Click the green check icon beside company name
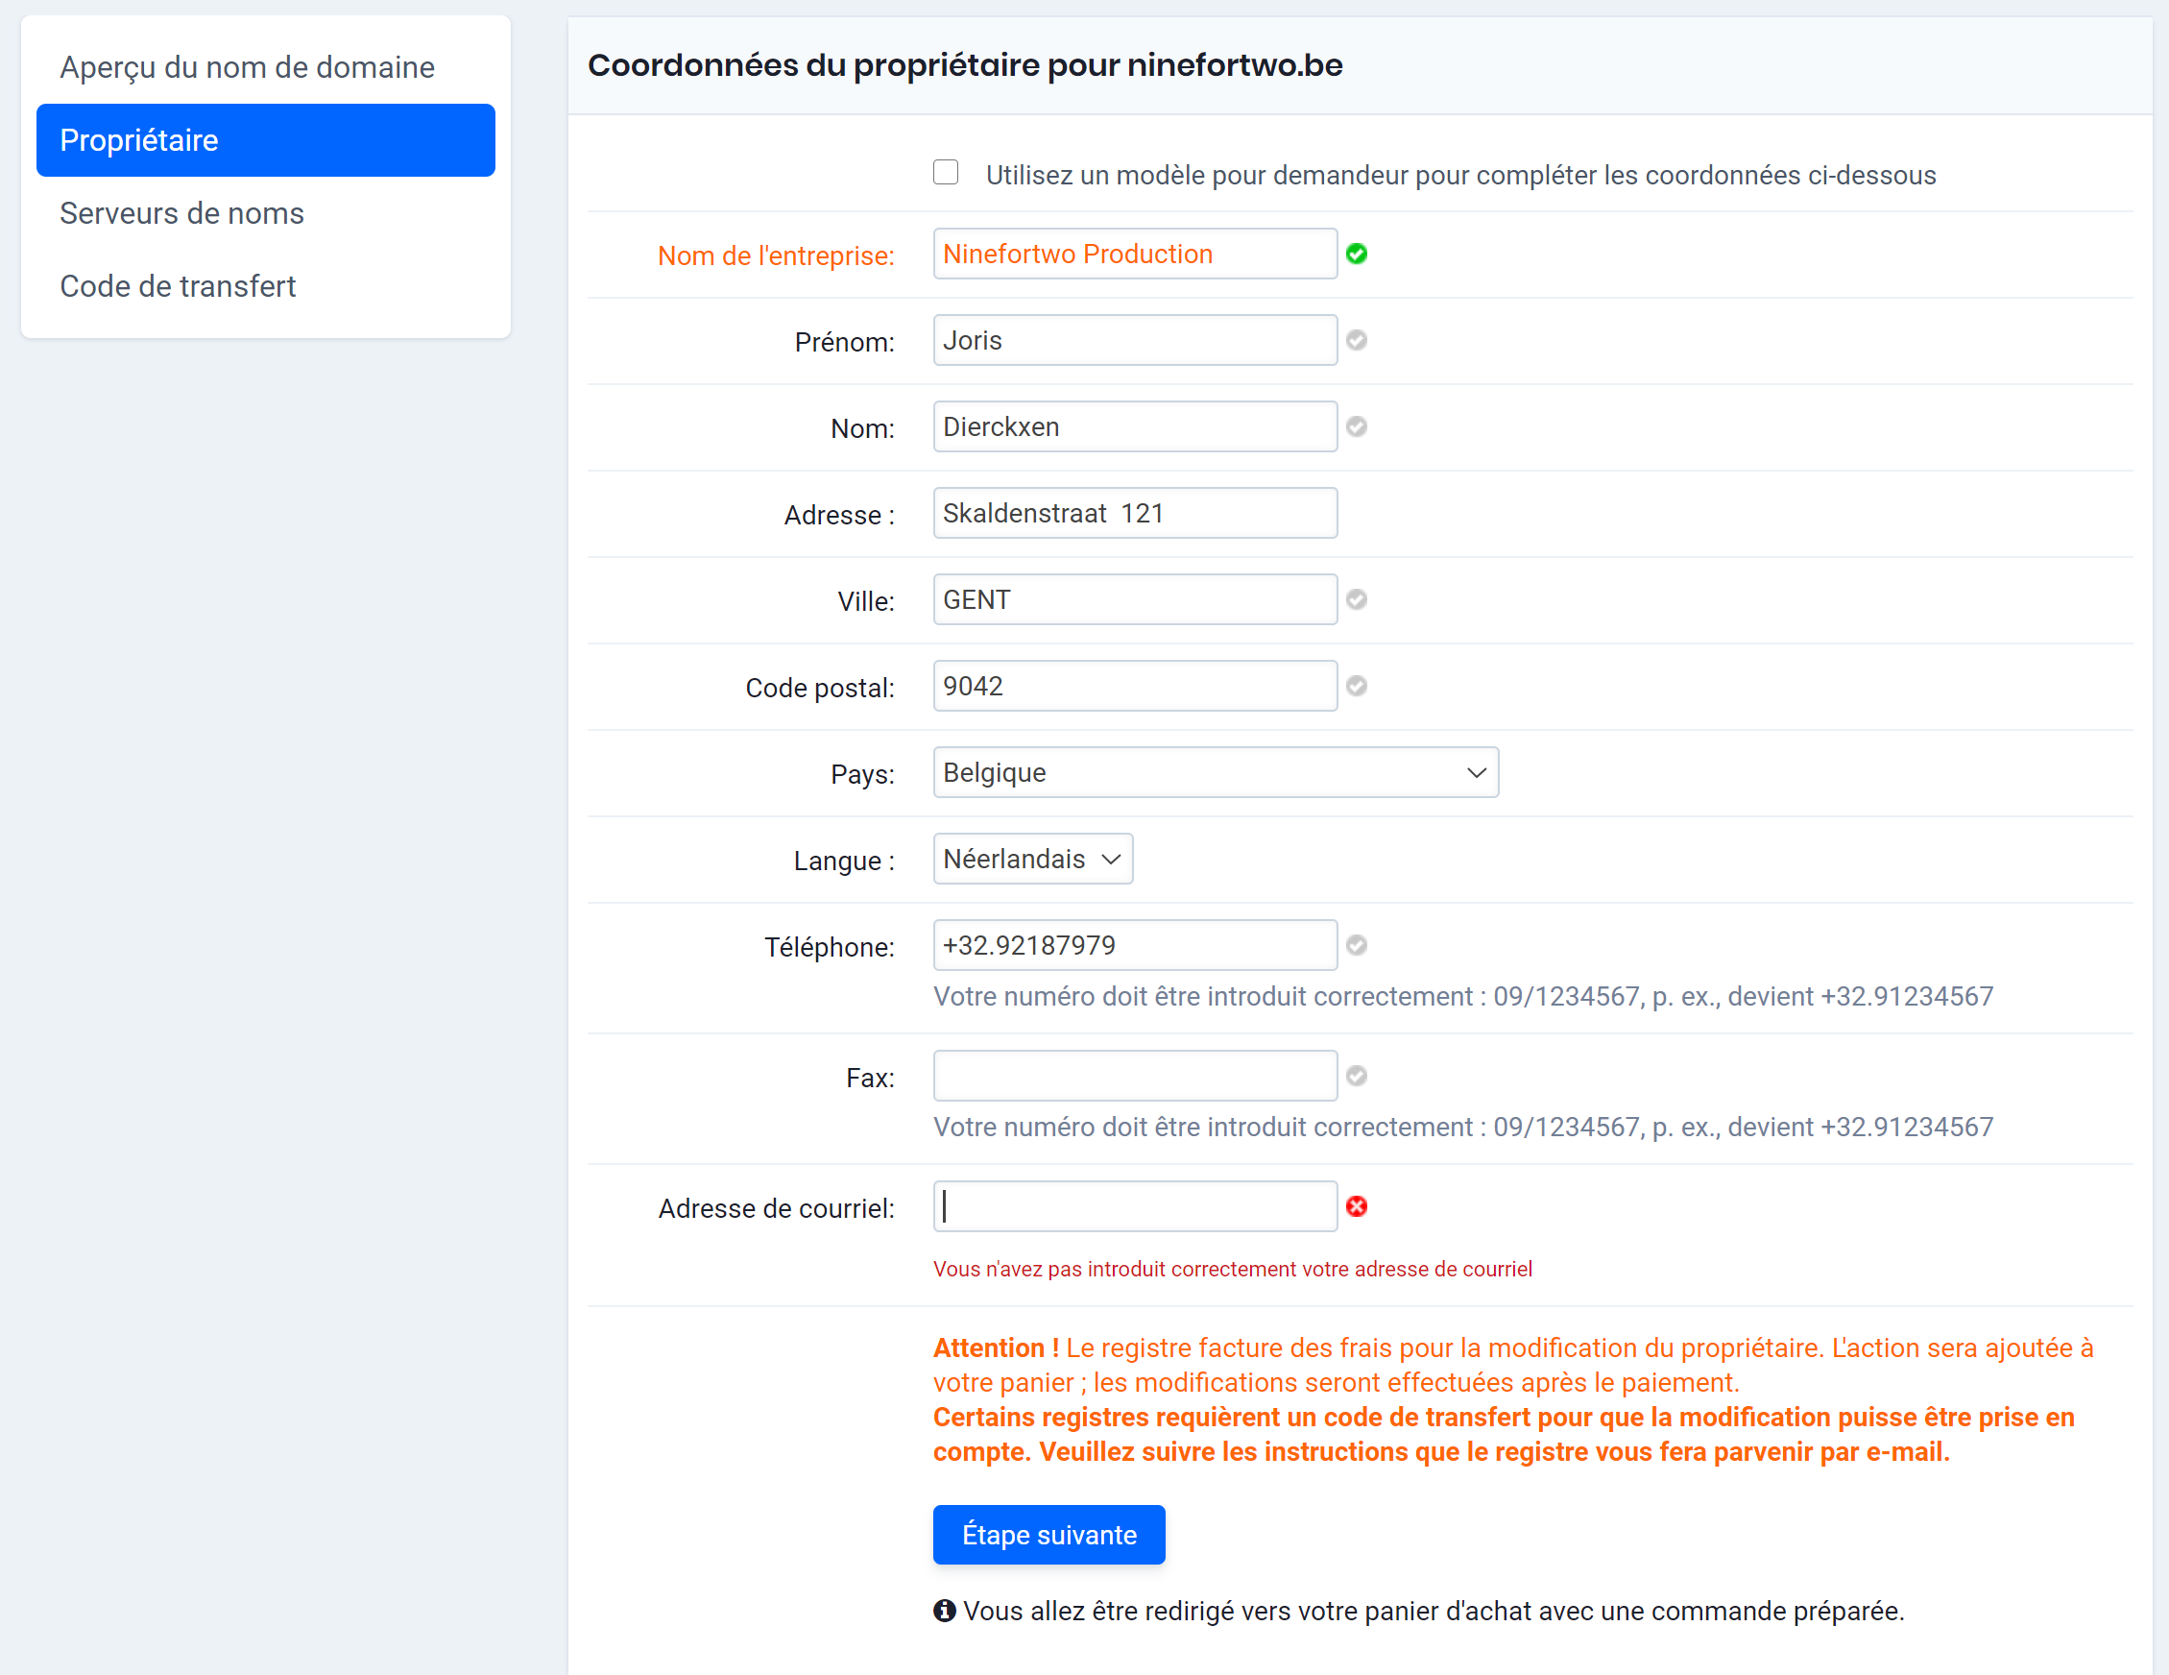Screen dimensions: 2169x1675 coord(1358,254)
